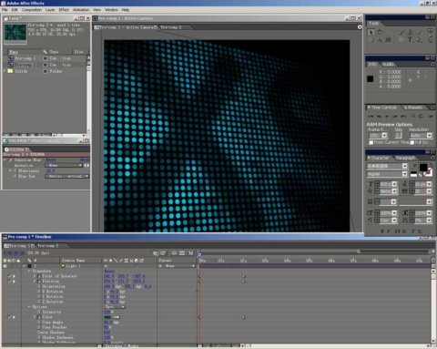Switch to the Pre-comp 2 timeline tab
The width and height of the screenshot is (437, 349).
(x=48, y=245)
